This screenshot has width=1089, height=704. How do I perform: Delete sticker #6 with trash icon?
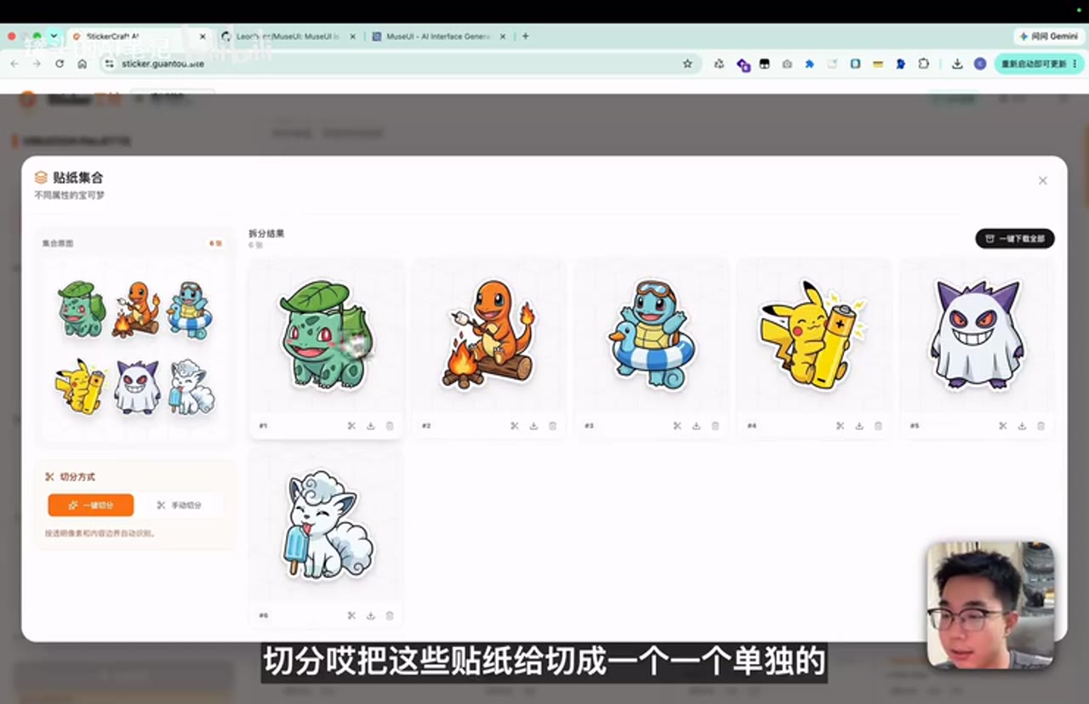tap(390, 616)
